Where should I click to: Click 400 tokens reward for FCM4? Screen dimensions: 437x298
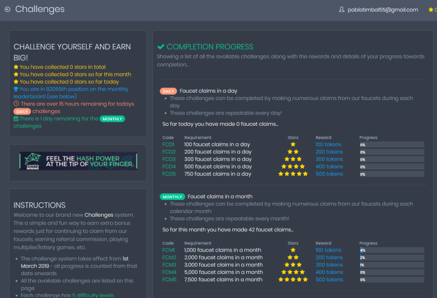click(329, 272)
